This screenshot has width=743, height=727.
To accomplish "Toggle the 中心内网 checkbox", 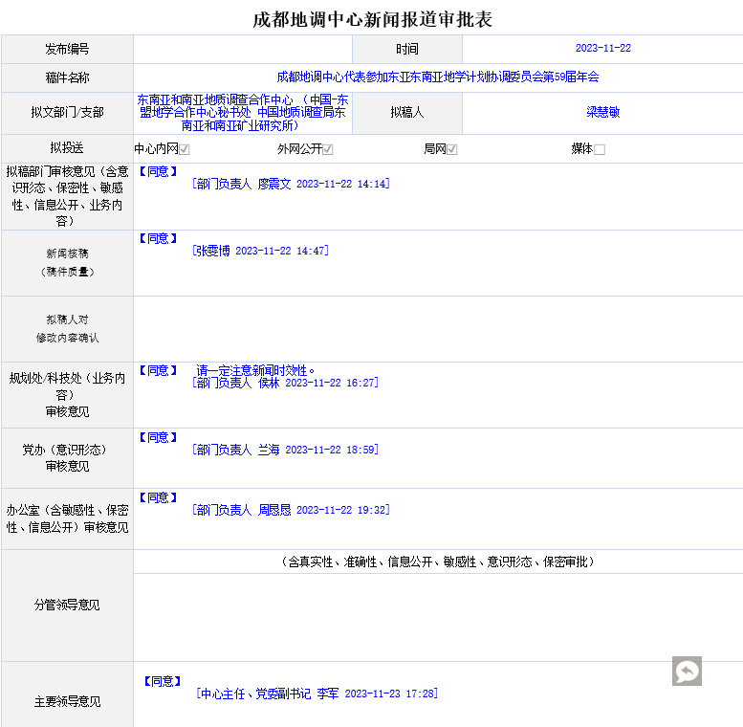I will pyautogui.click(x=185, y=149).
